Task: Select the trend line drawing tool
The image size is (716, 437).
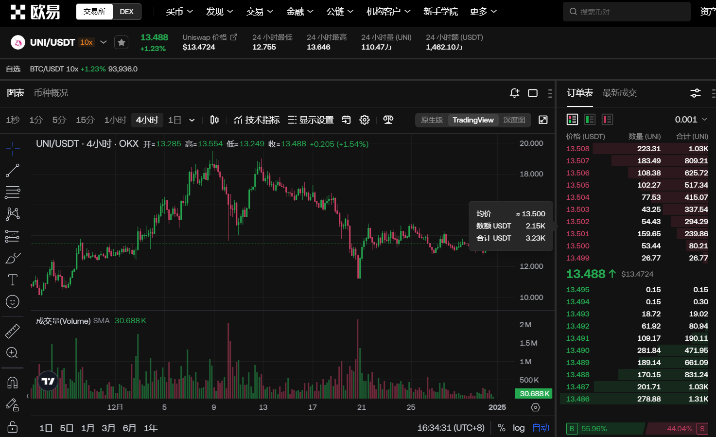Action: click(x=12, y=171)
